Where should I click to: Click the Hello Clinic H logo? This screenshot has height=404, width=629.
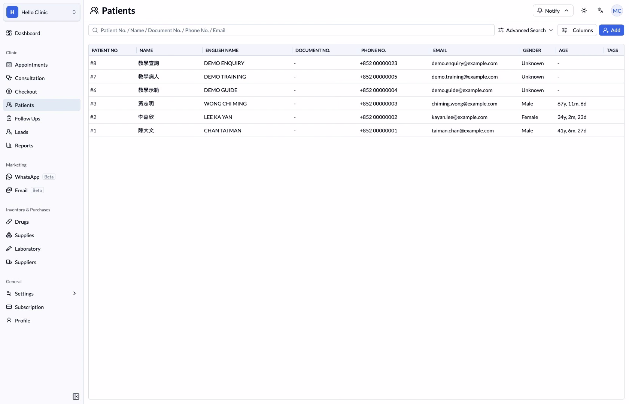[x=12, y=12]
